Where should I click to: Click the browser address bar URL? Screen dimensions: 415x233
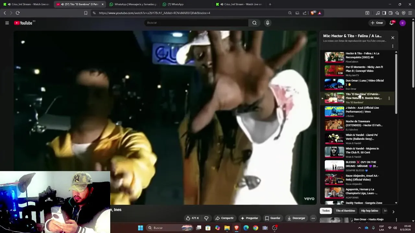(155, 13)
